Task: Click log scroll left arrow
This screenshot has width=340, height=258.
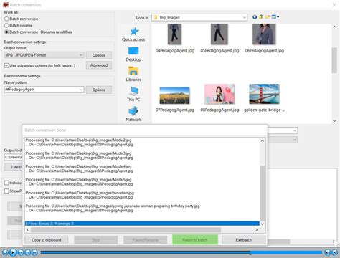Action: pyautogui.click(x=28, y=230)
